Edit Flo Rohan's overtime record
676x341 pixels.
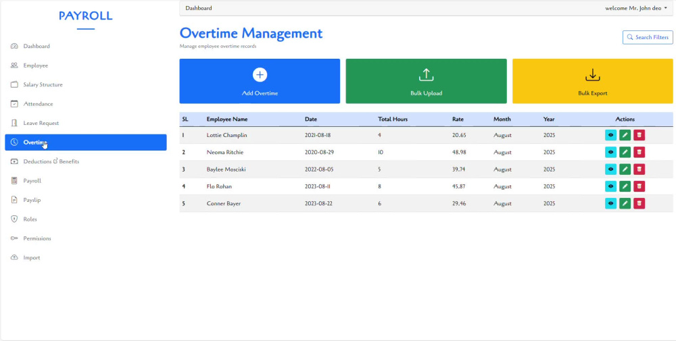tap(625, 186)
